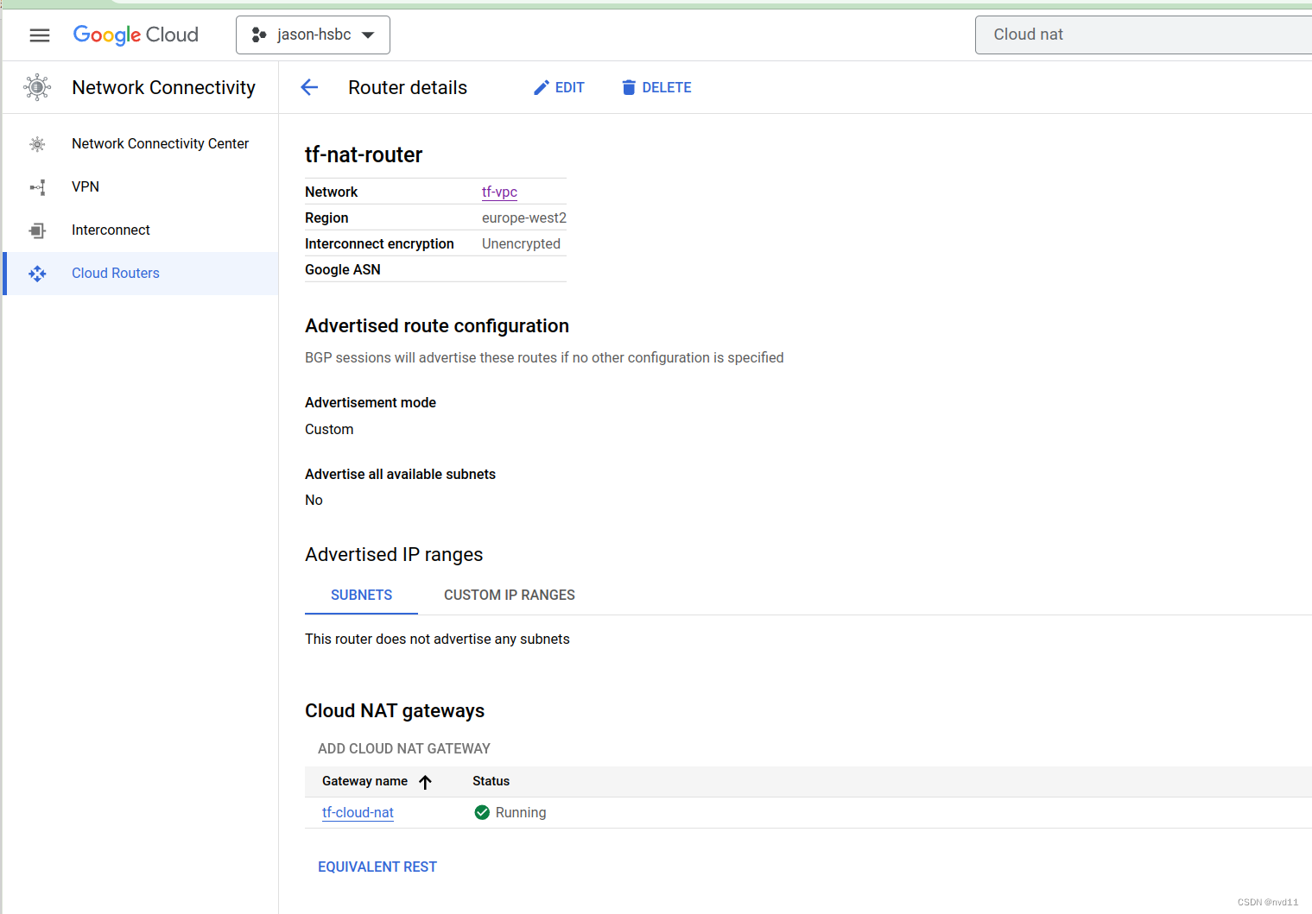This screenshot has width=1312, height=914.
Task: Select the Network Connectivity heading
Action: click(x=163, y=87)
